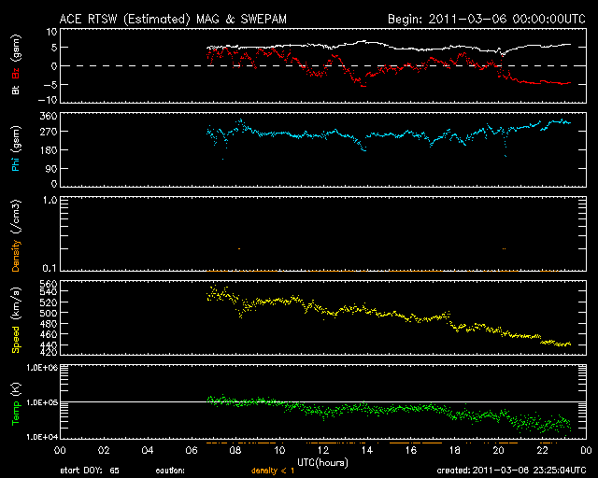Click the 'caution:' label at bottom
The height and width of the screenshot is (478, 598).
[x=170, y=471]
